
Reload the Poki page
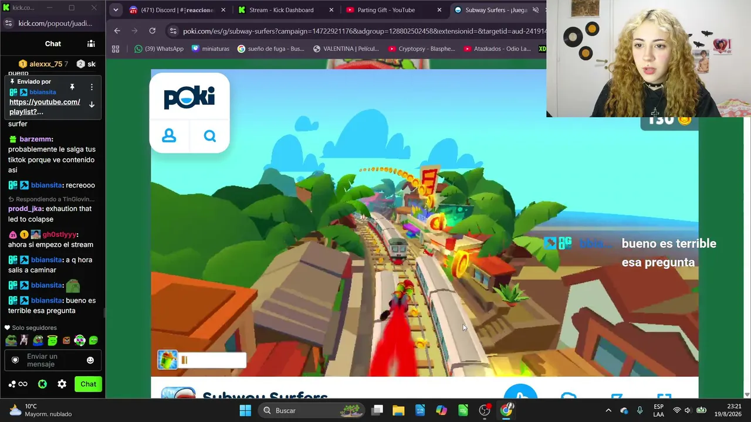pos(153,30)
